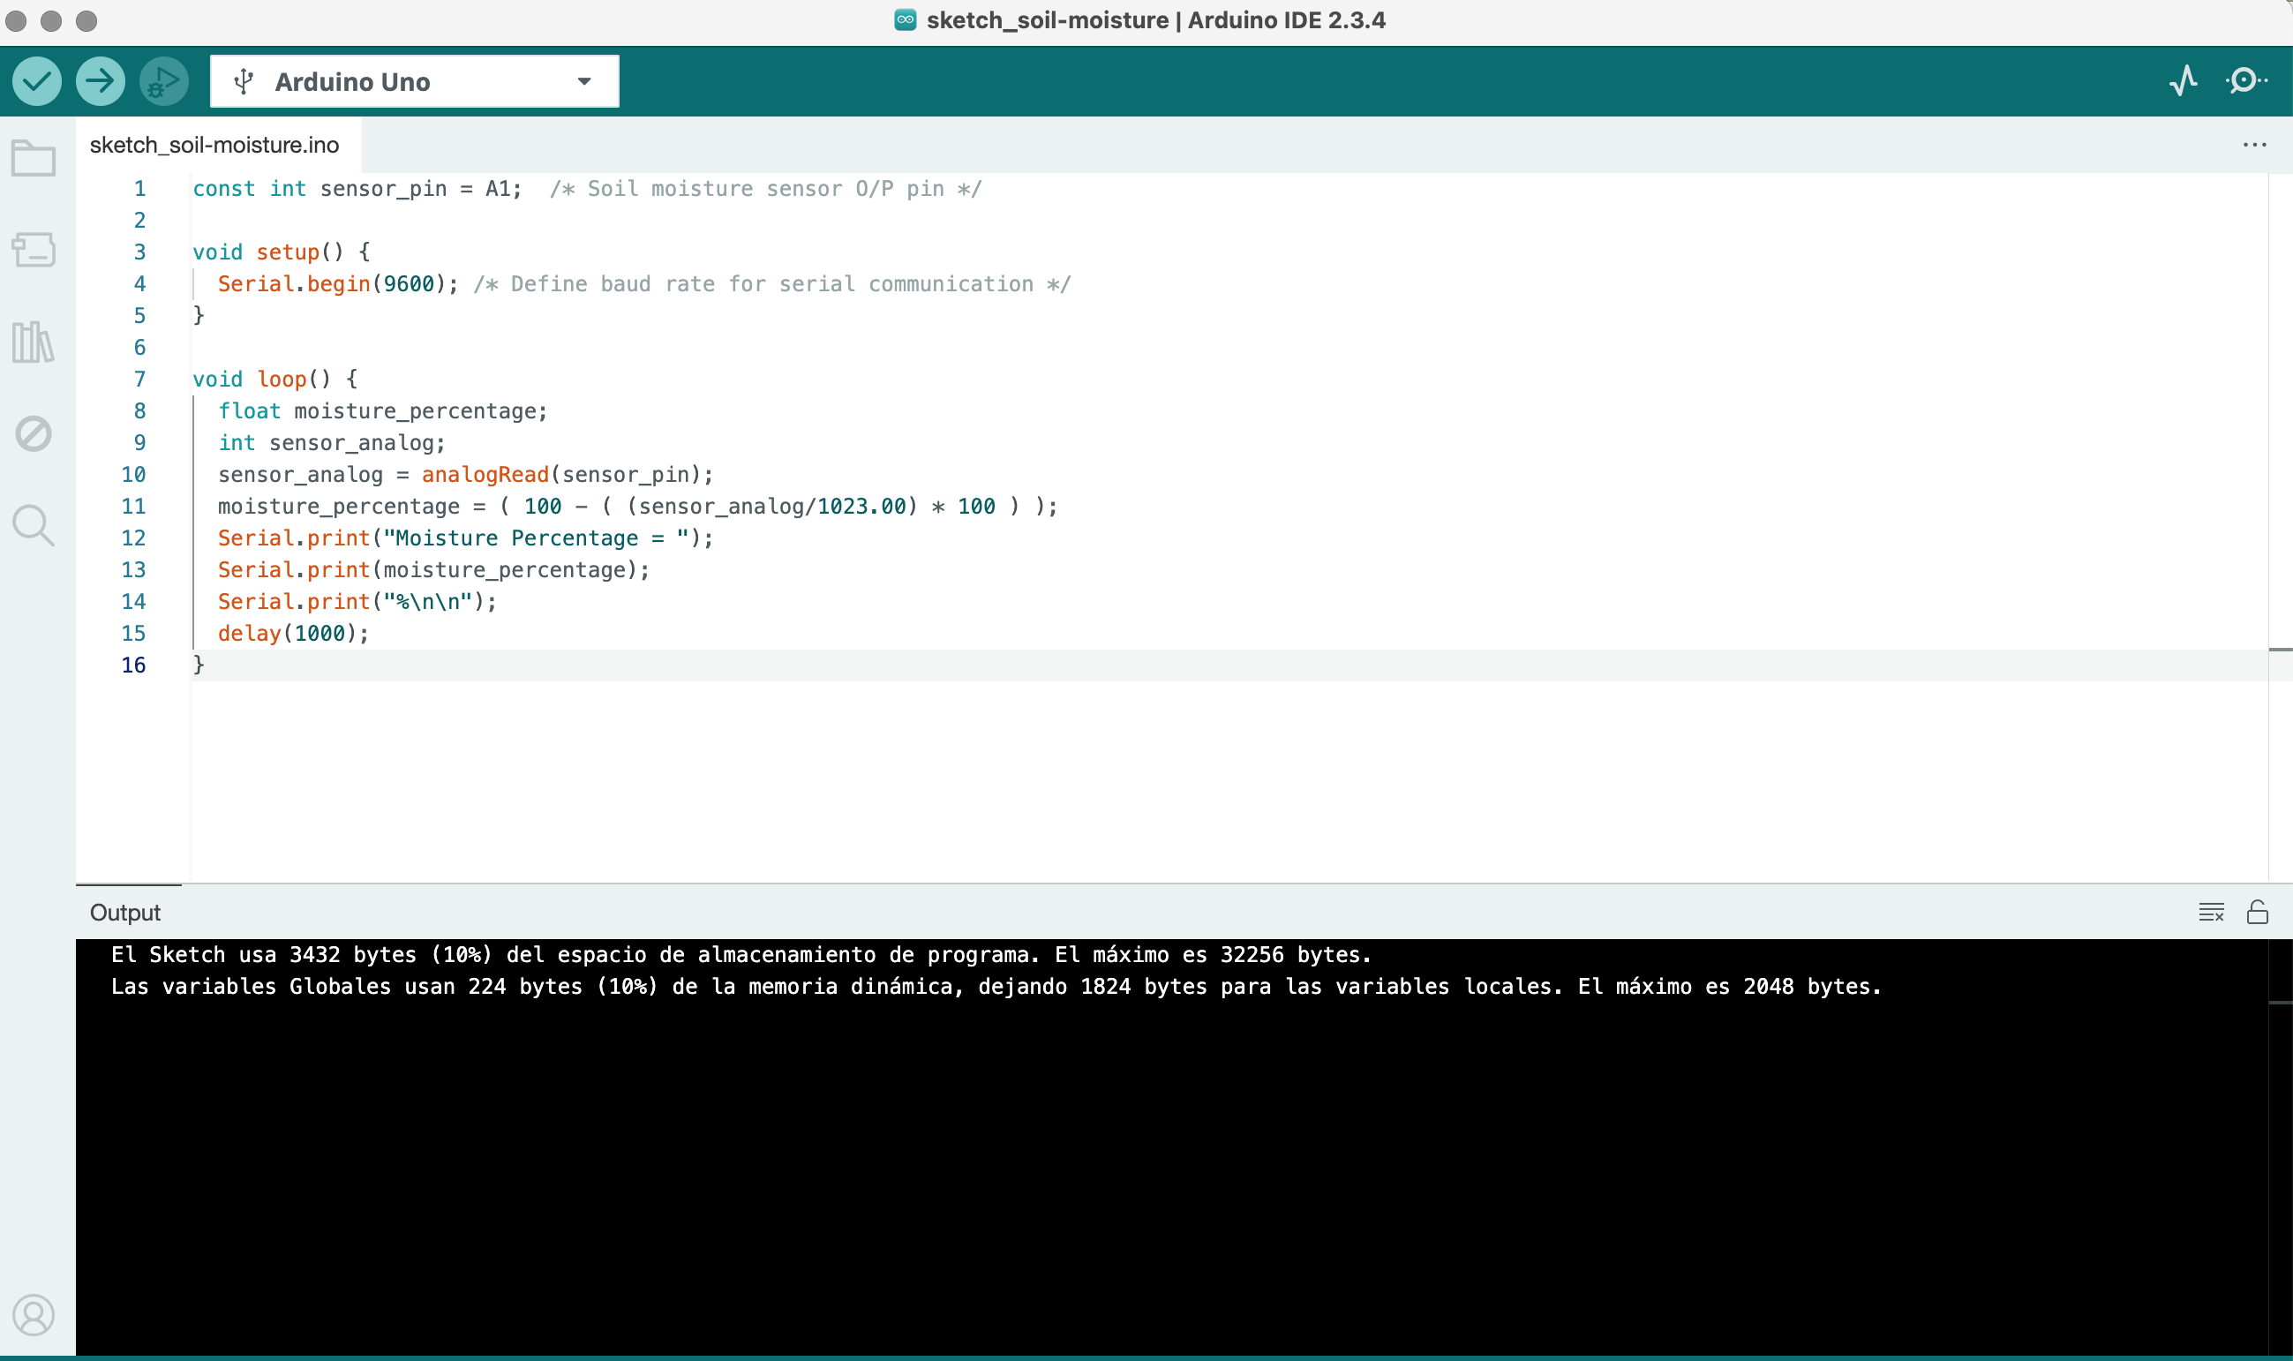The width and height of the screenshot is (2293, 1361).
Task: Open the editor tab more-options ellipsis
Action: (2254, 145)
